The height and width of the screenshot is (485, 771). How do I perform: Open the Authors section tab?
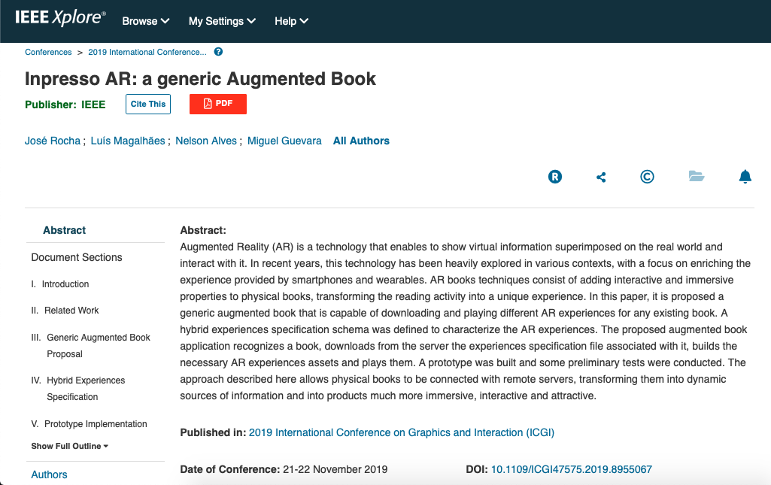tap(49, 474)
